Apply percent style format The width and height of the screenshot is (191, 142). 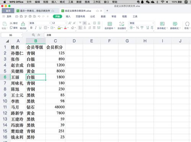137,28
